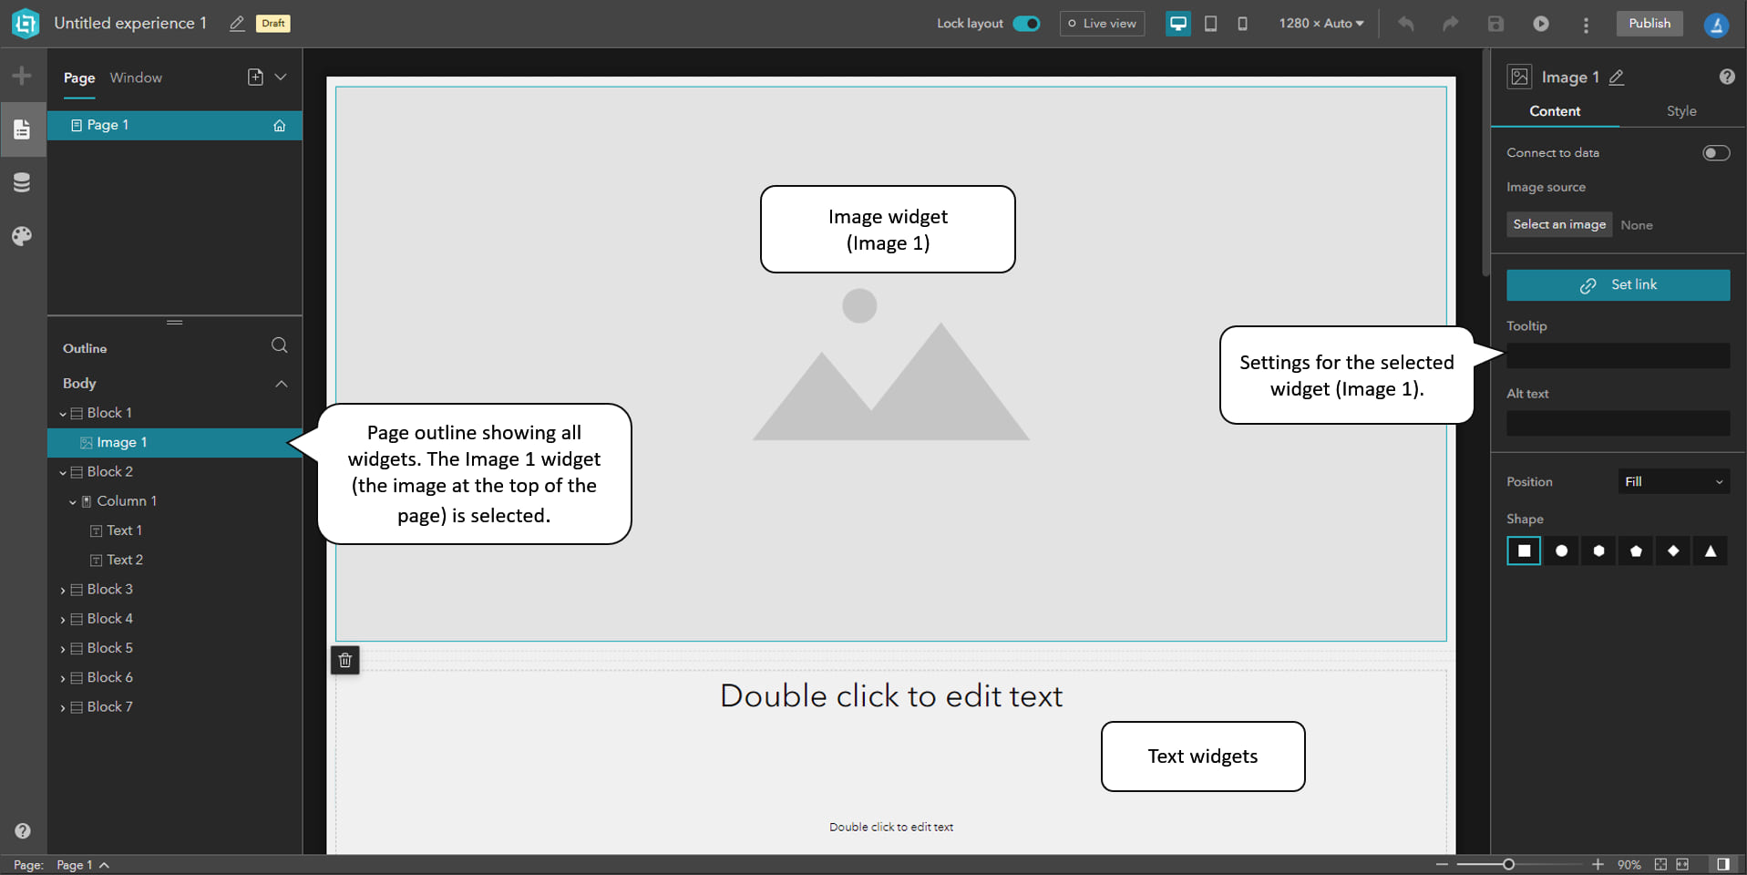Toggle the Lock layout switch
Viewport: 1747px width, 875px height.
point(1027,24)
